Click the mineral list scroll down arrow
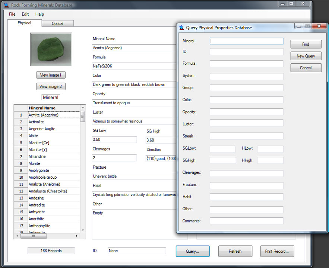The image size is (329, 268). [x=83, y=230]
